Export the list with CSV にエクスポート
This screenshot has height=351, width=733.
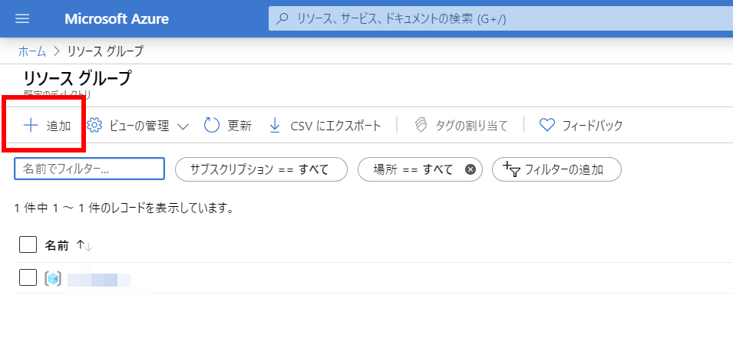[325, 126]
